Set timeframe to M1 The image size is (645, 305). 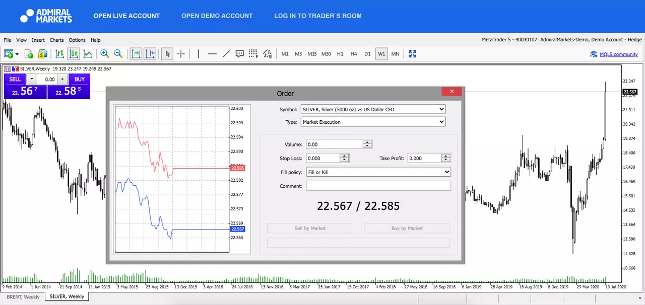point(285,54)
